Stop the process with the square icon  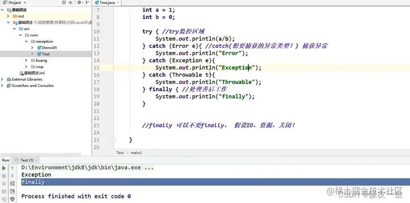pos(4,176)
